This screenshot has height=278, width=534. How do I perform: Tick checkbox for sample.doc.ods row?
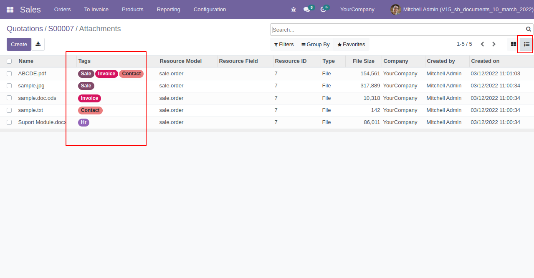(9, 98)
